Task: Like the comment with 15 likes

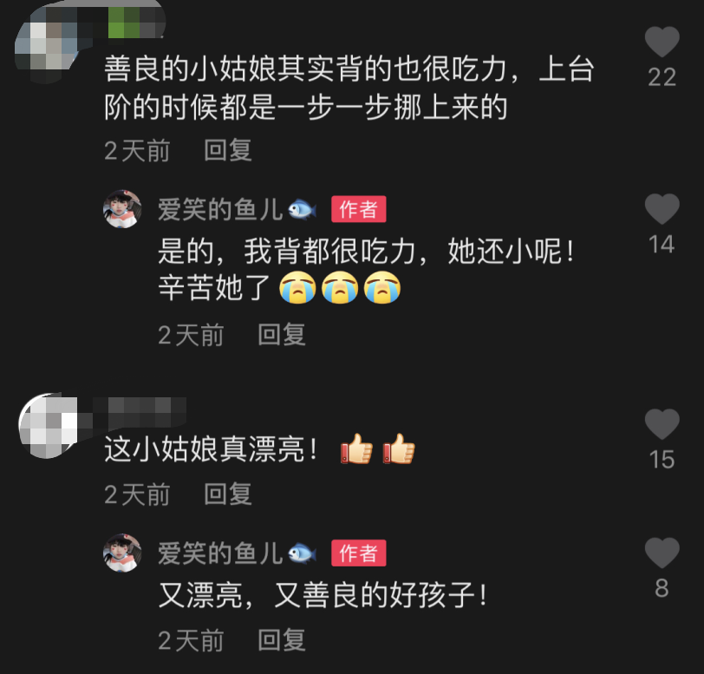Action: pos(662,424)
